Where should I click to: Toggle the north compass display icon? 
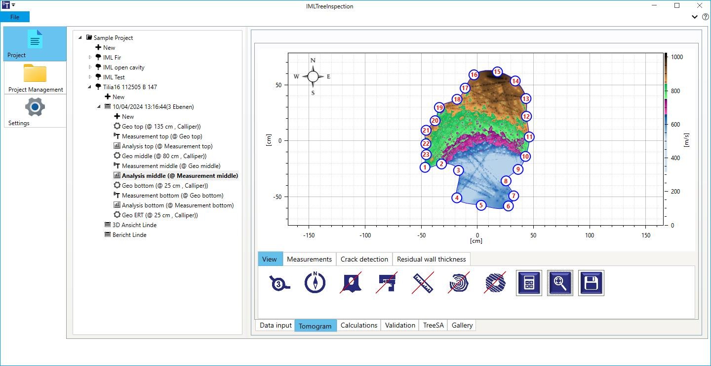[315, 283]
